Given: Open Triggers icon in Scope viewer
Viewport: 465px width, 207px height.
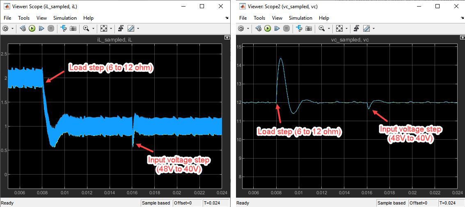Looking at the screenshot, I should (x=121, y=28).
